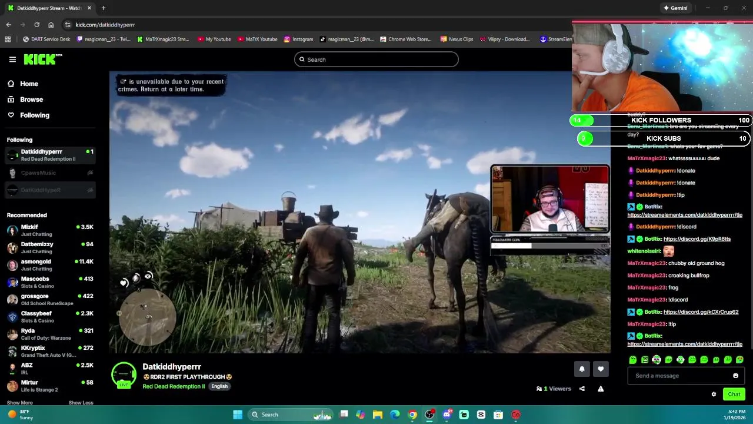Viewport: 753px width, 424px height.
Task: Go back in Chrome
Action: (x=8, y=25)
